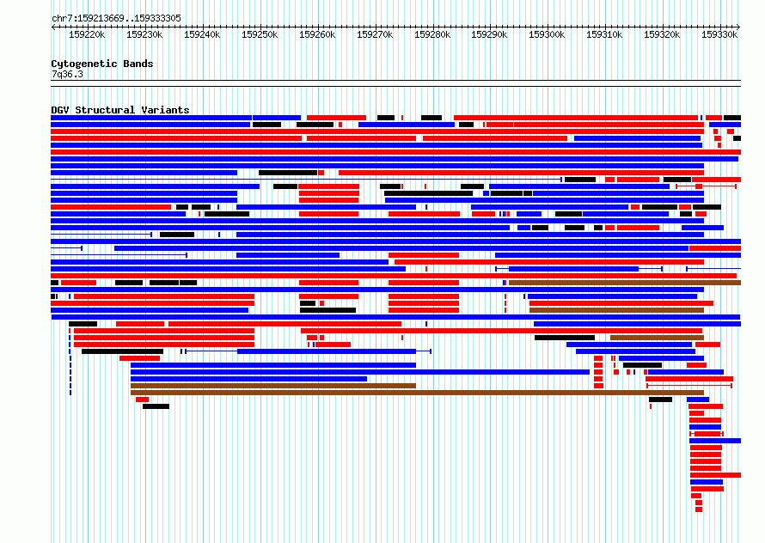Click the 159300k ruler label

pos(547,34)
